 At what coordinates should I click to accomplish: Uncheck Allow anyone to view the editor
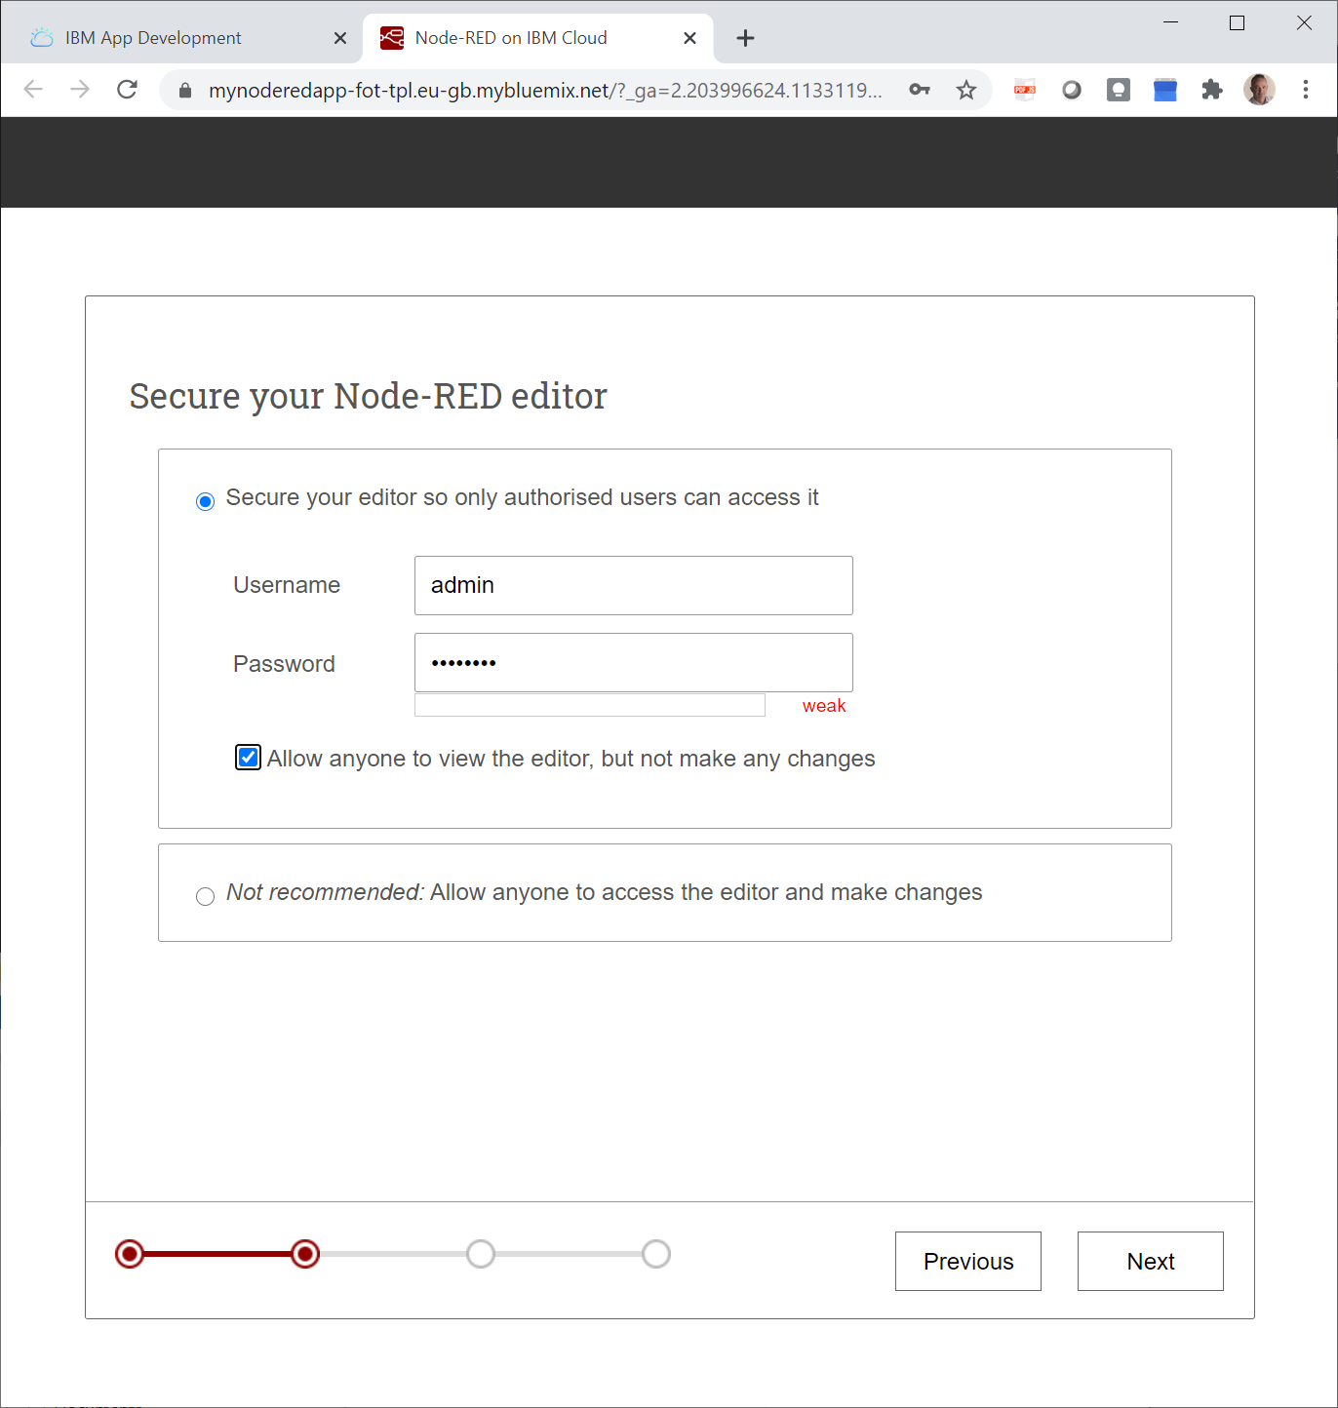coord(248,758)
